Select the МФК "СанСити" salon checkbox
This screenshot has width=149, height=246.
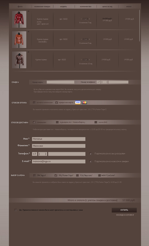point(100,175)
